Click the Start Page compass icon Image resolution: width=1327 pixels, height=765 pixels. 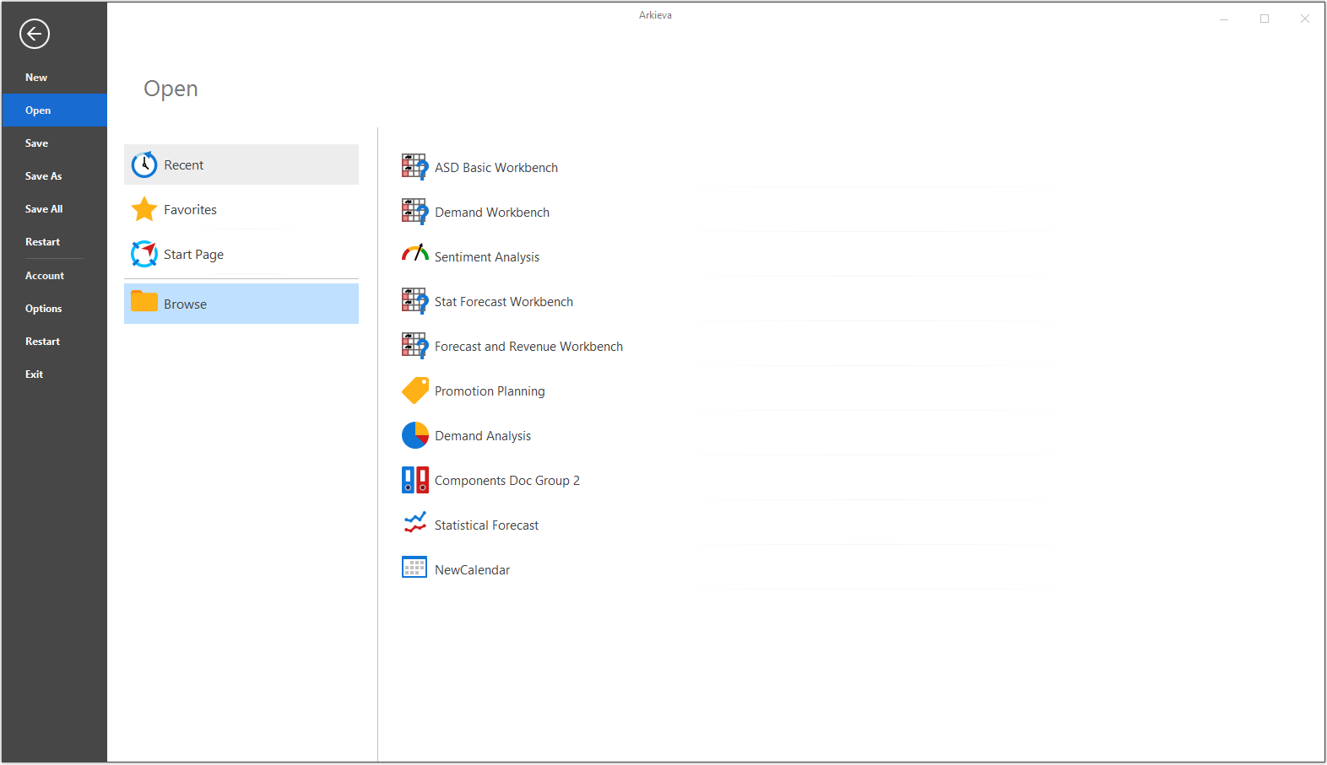tap(144, 254)
